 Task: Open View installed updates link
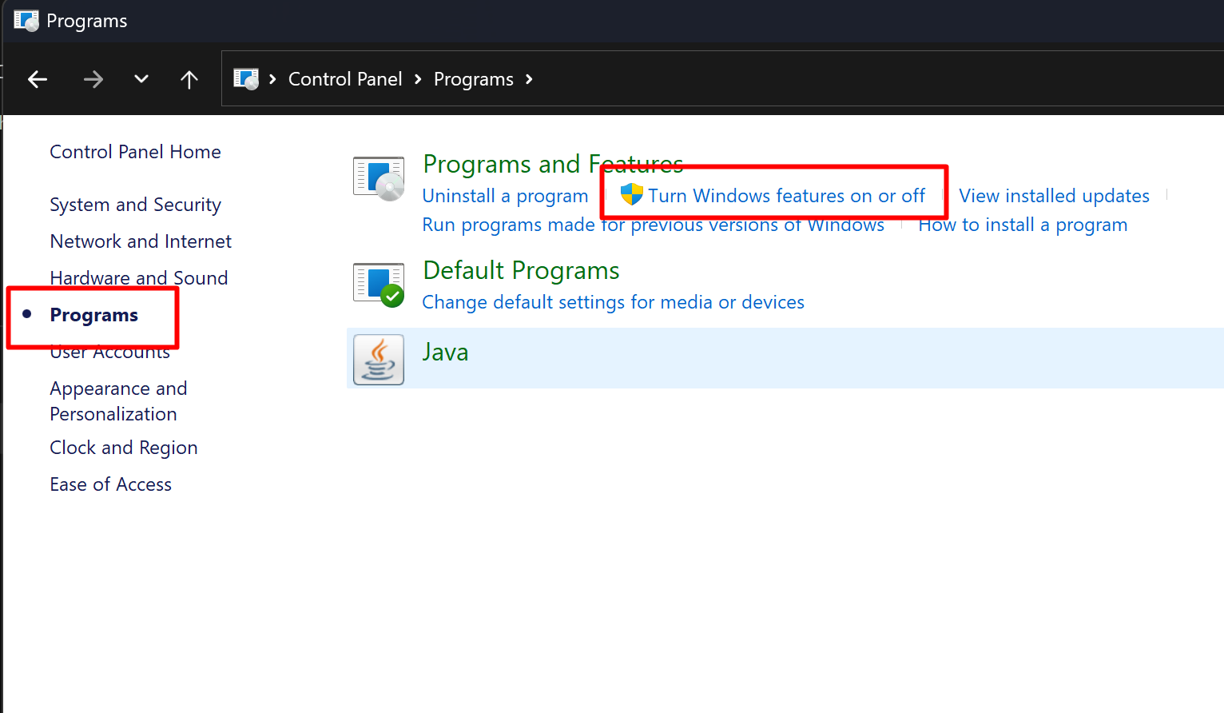tap(1054, 196)
